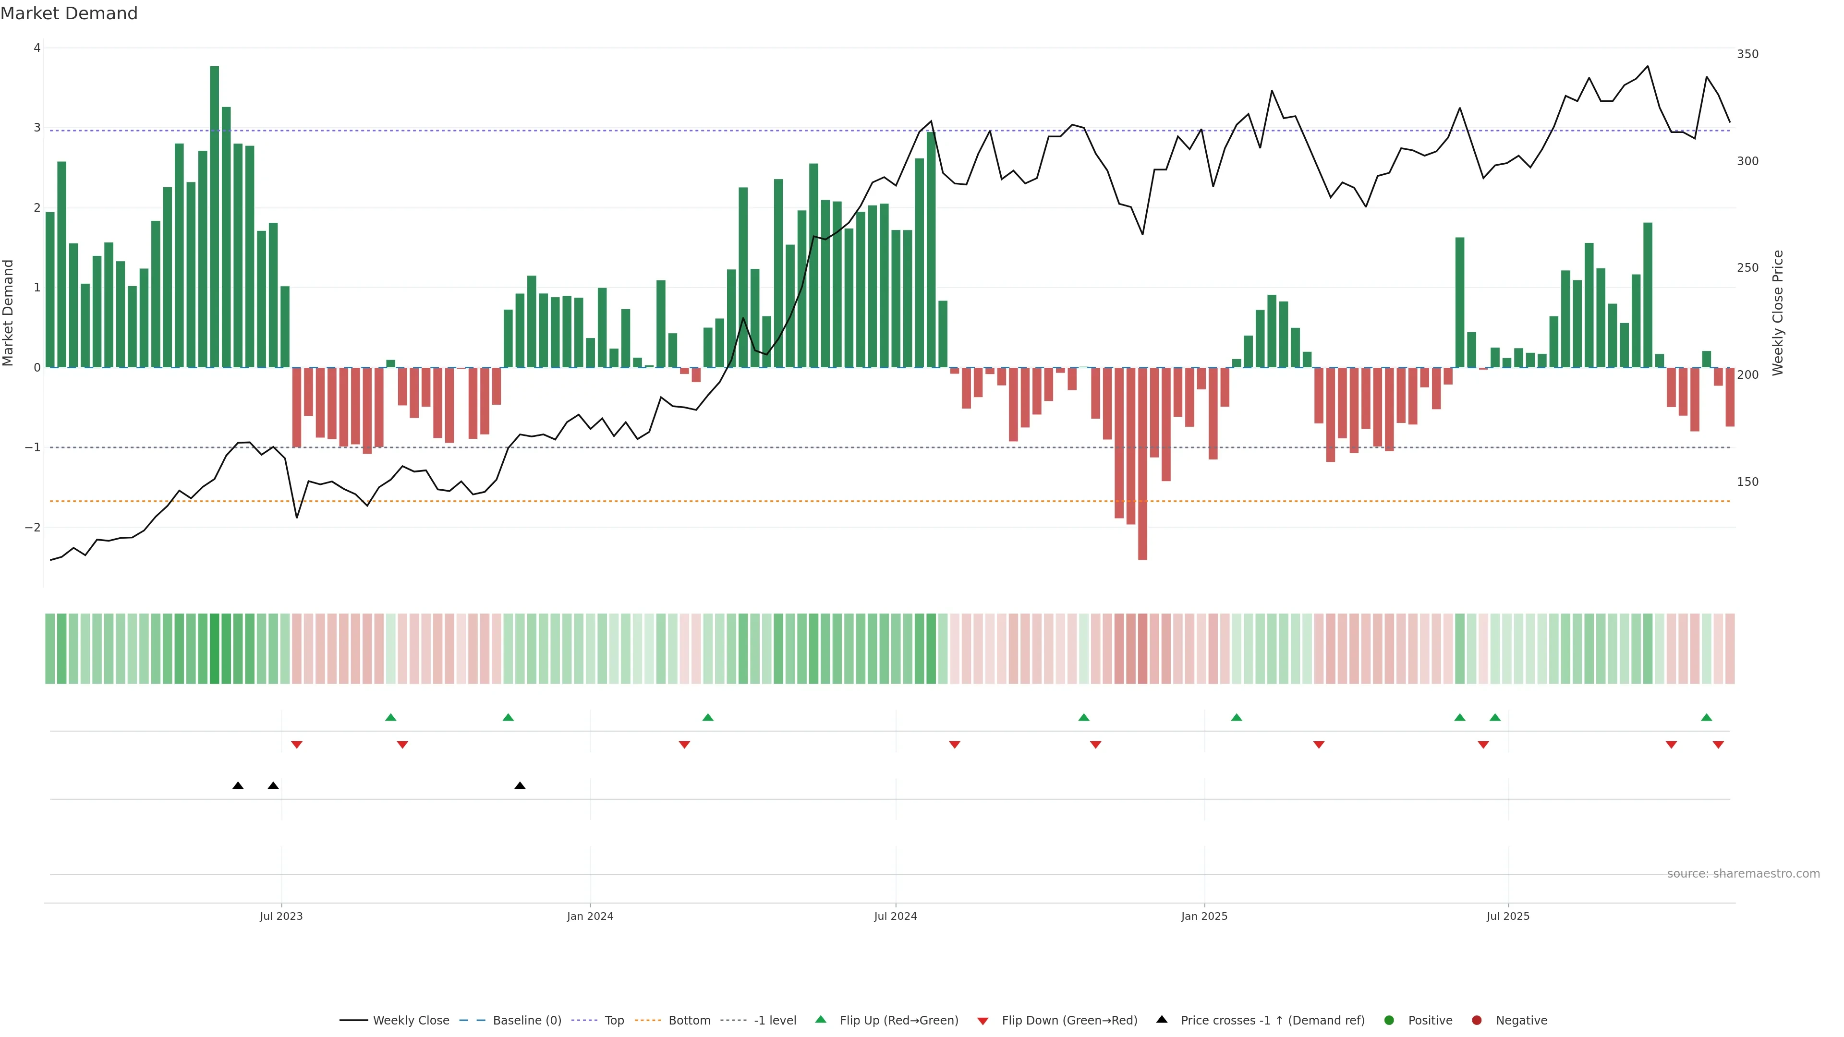Screen dimensions: 1844x1037
Task: Click the Jan 2025 x-axis label
Action: pos(1204,916)
